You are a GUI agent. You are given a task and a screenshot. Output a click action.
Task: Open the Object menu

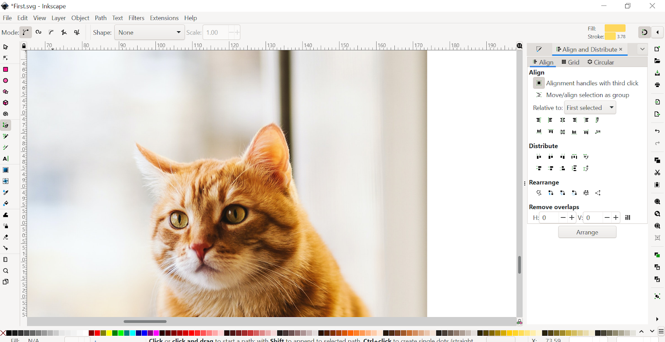(x=80, y=18)
